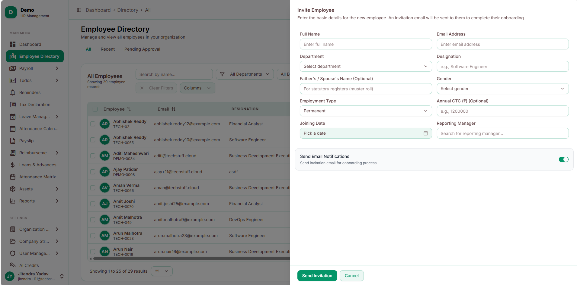Tick checkbox for Aditi Maheshwari row
Viewport: 577px width, 285px height.
[93, 156]
